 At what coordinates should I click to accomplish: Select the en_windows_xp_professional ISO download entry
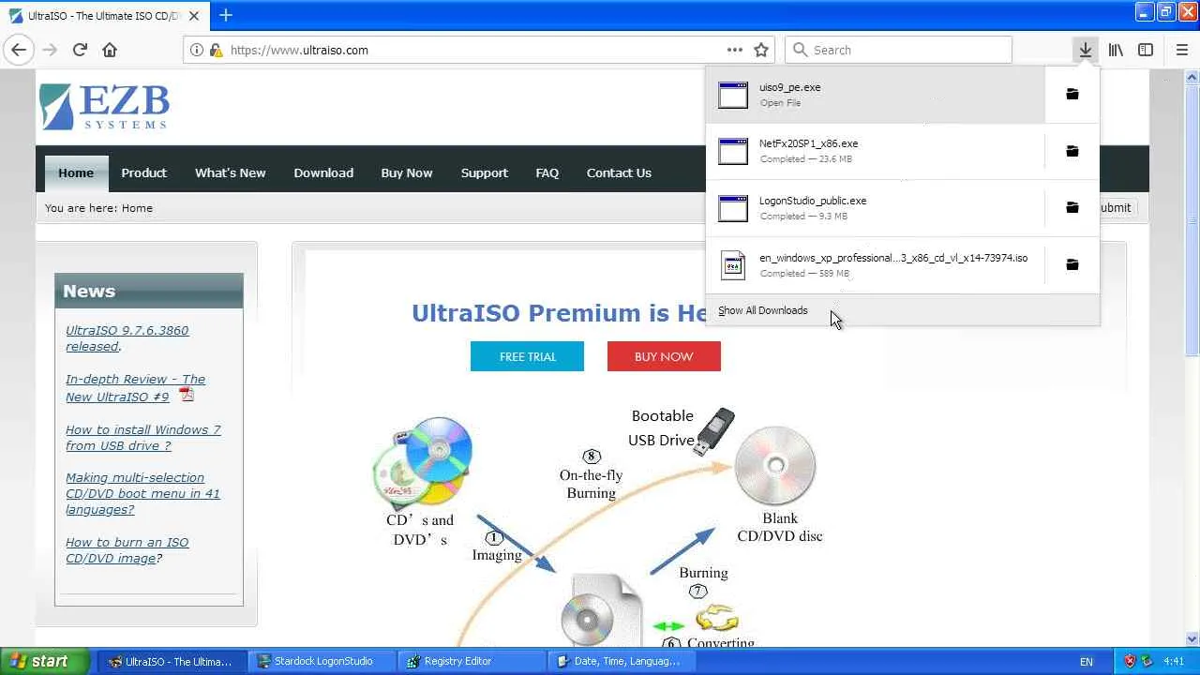tap(876, 264)
